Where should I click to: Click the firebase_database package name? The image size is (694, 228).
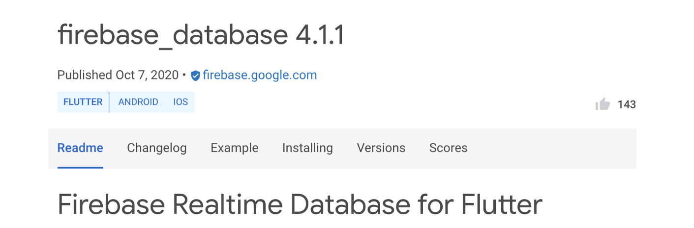(x=172, y=35)
